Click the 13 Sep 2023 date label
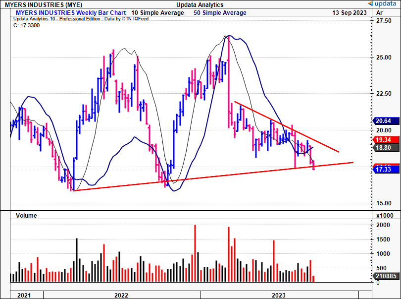Image resolution: width=401 pixels, height=299 pixels. [350, 12]
